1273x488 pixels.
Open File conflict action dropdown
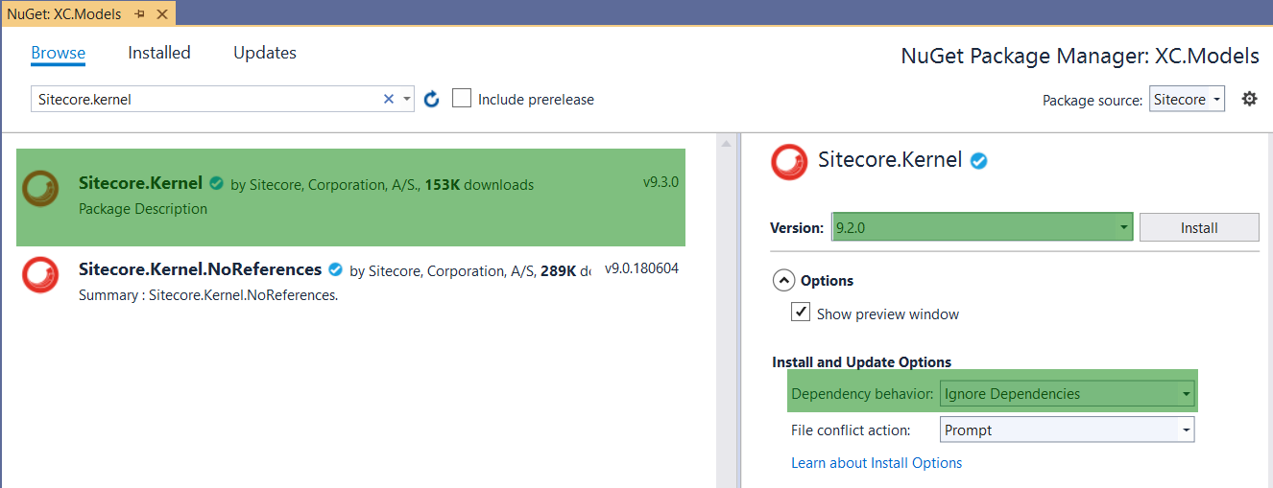(1067, 430)
